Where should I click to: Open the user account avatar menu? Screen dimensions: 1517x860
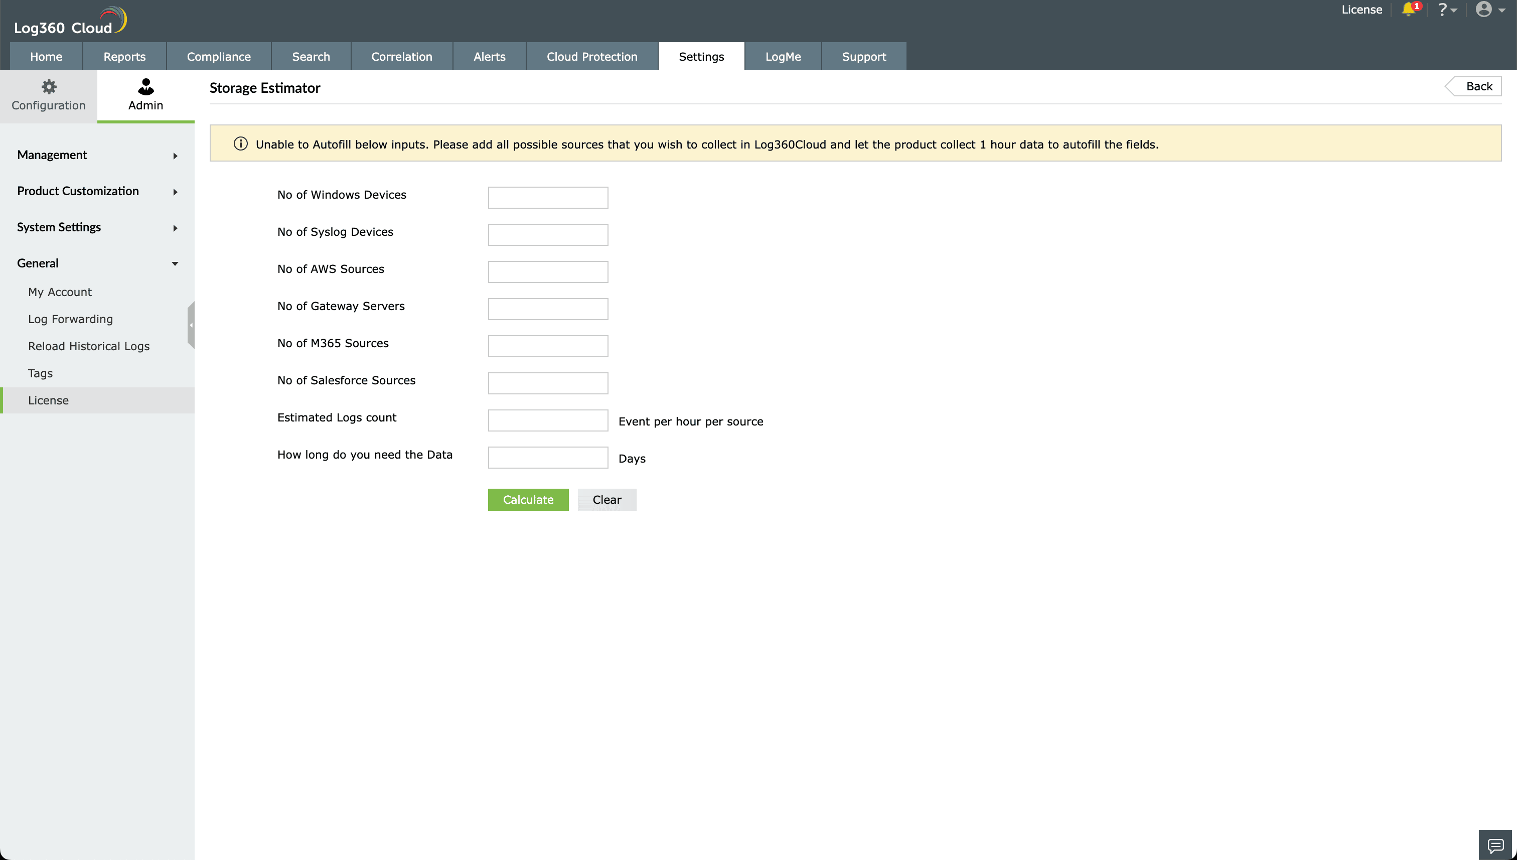[x=1485, y=10]
